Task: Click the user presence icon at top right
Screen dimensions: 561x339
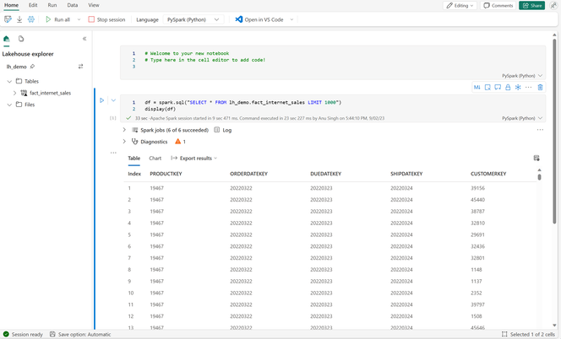Action: [x=553, y=5]
